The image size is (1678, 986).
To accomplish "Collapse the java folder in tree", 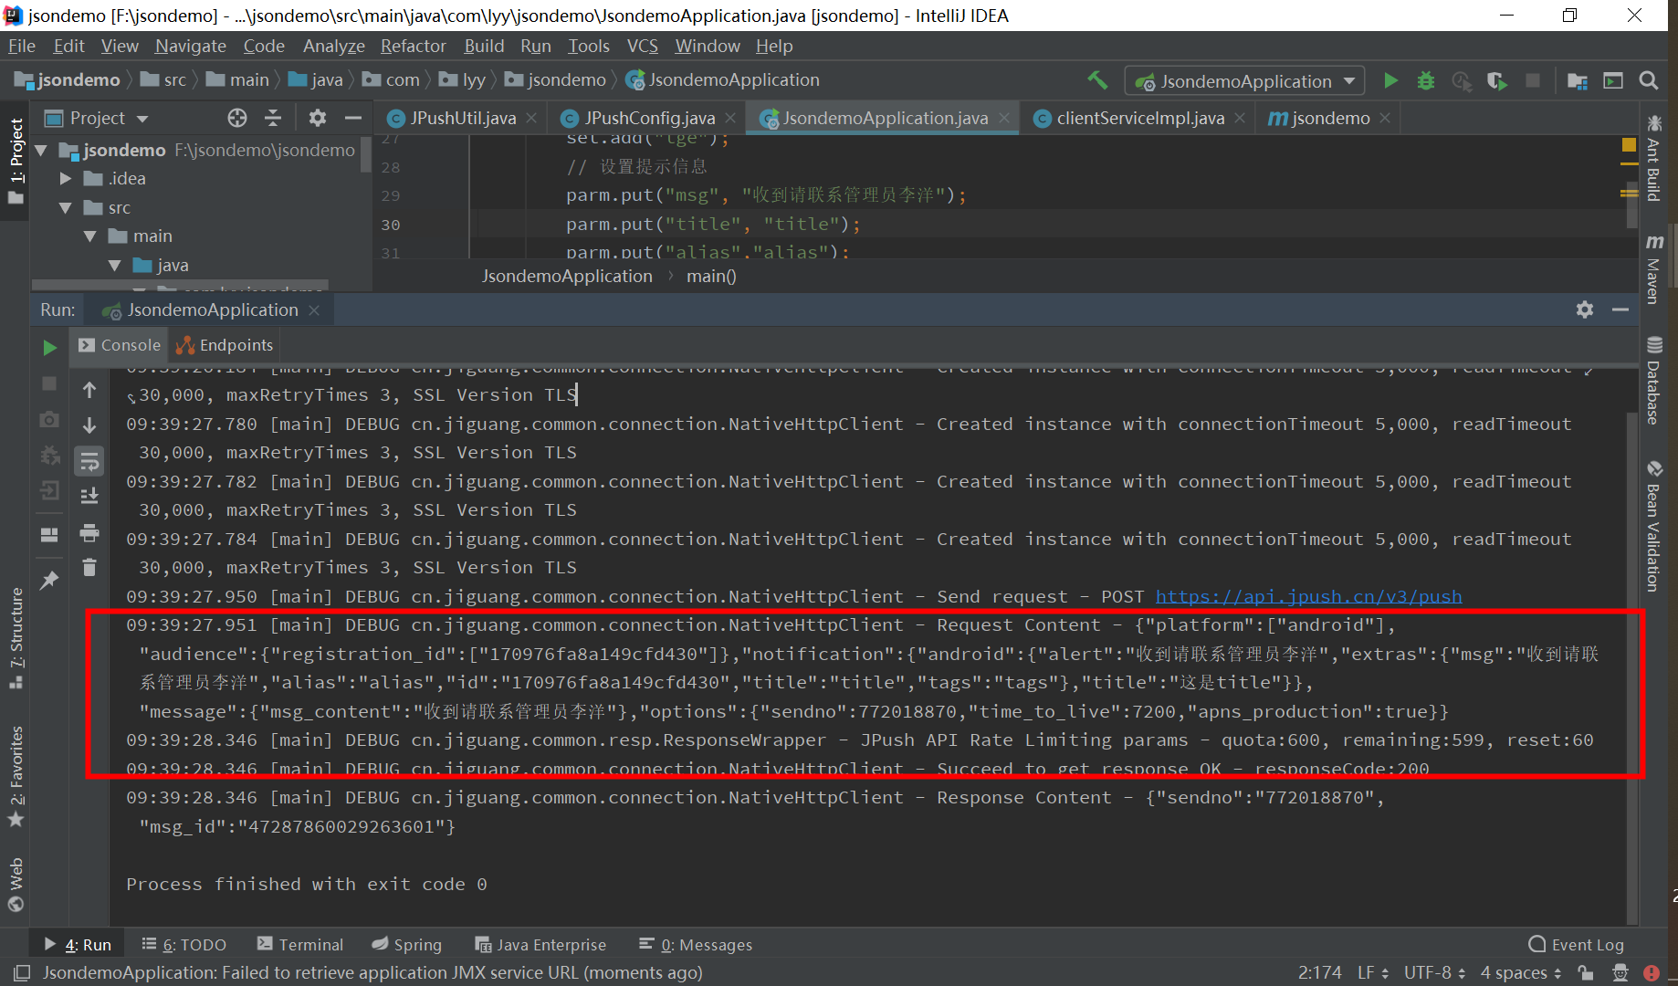I will (x=115, y=266).
